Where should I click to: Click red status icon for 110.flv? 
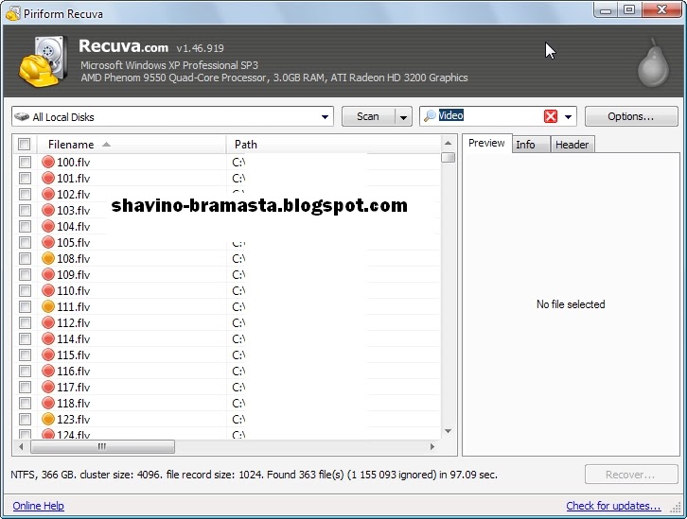[x=47, y=290]
